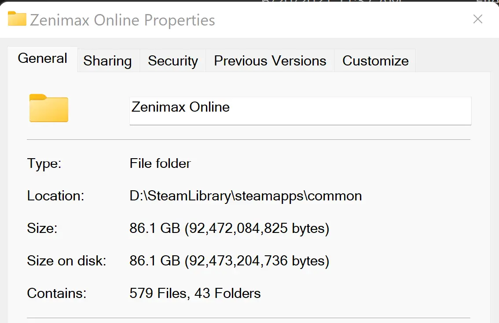
Task: Click into the Zenimax Online name field
Action: point(301,111)
